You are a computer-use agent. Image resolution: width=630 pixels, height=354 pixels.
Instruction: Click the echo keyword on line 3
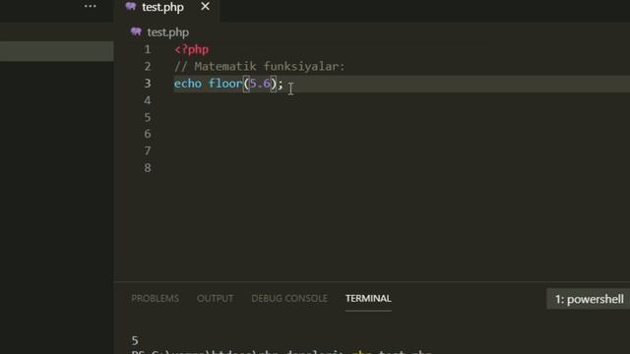pyautogui.click(x=188, y=84)
